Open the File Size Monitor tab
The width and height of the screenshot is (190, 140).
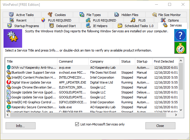point(166,15)
